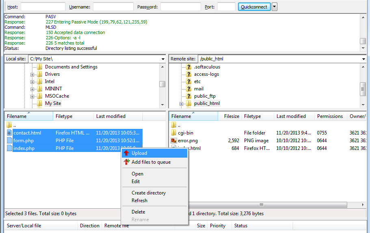Expand the public_html remote tree node
Screen dimensions: 370x233
(181, 104)
